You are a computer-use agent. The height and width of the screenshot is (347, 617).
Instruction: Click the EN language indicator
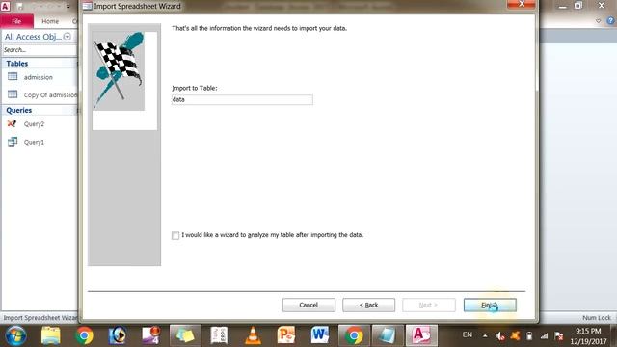467,334
